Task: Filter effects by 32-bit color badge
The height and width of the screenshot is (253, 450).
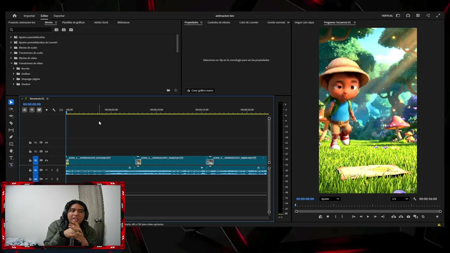Action: point(64,30)
